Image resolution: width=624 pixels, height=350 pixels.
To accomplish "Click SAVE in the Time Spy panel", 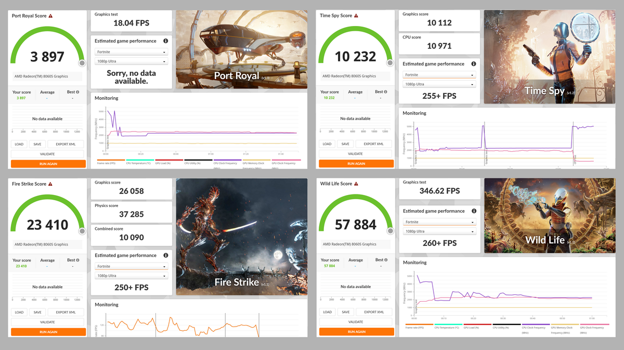I will [x=345, y=144].
